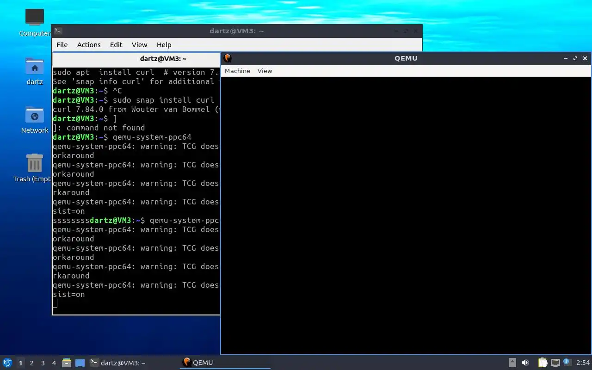The image size is (592, 370).
Task: Open the View menu in QEMU
Action: 265,71
